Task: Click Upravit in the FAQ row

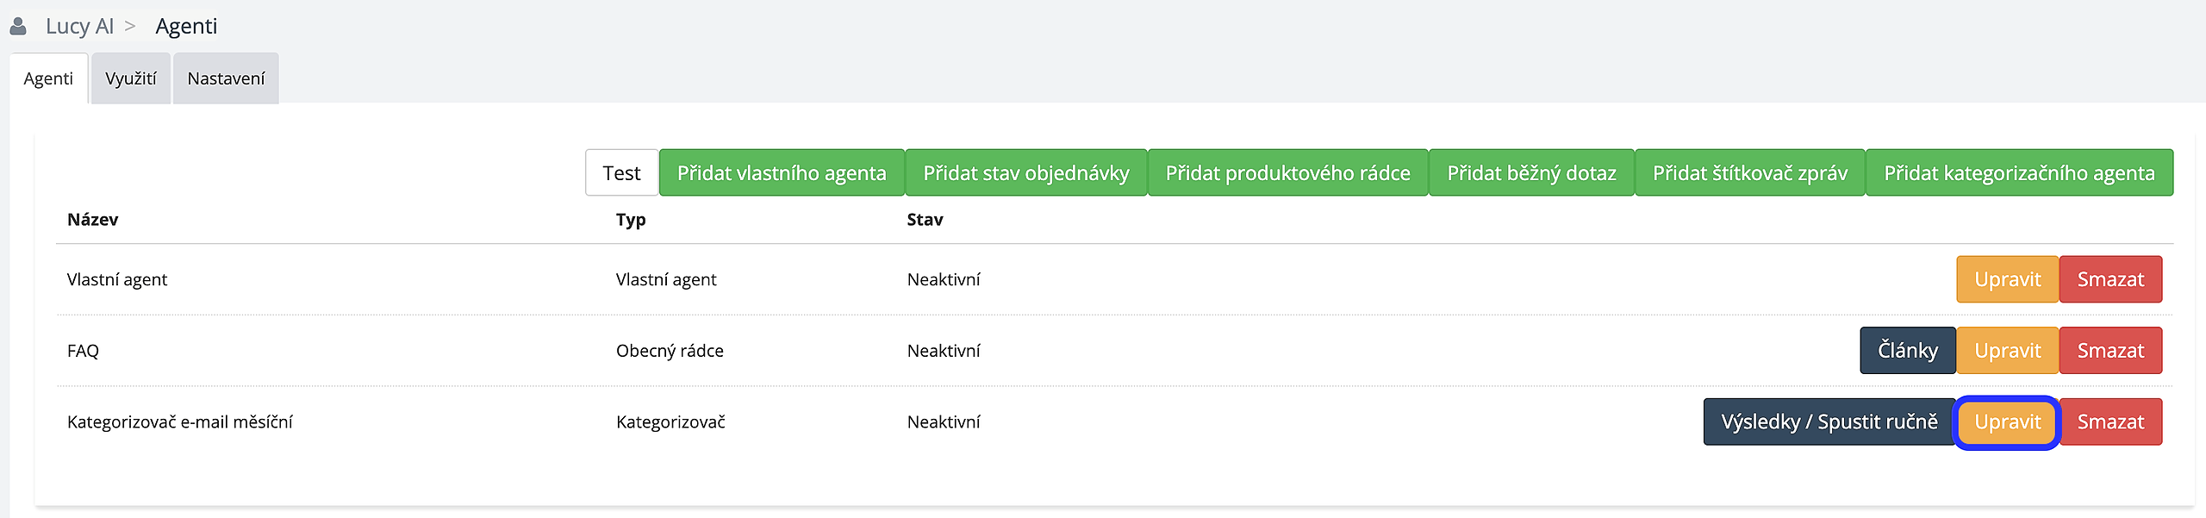Action: (2008, 351)
